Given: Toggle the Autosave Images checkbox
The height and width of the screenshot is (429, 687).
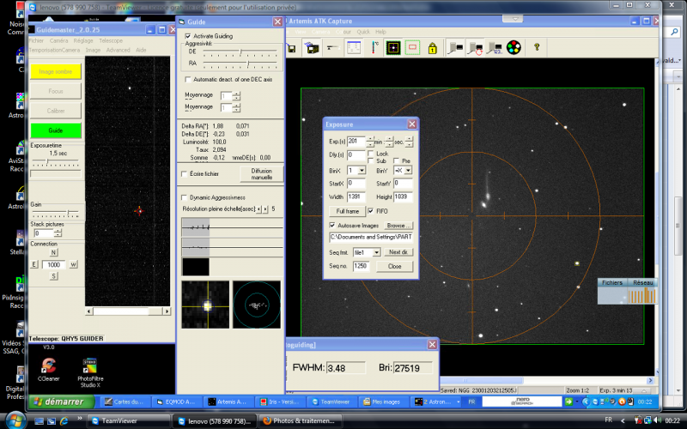Looking at the screenshot, I should (333, 225).
